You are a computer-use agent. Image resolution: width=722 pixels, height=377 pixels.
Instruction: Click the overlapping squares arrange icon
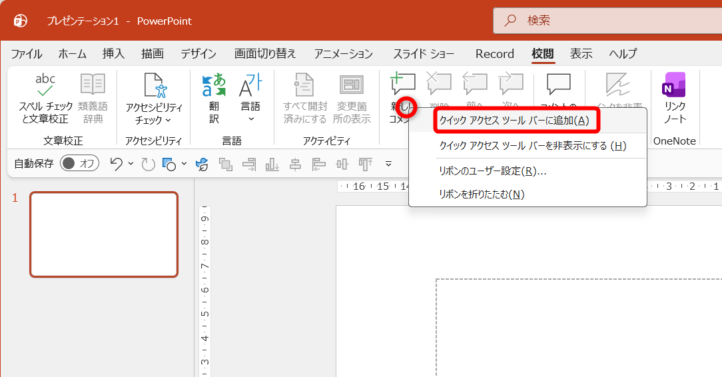(x=226, y=164)
